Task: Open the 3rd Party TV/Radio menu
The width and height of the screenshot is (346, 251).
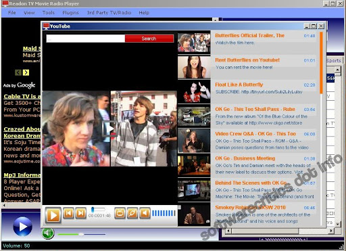Action: click(109, 13)
